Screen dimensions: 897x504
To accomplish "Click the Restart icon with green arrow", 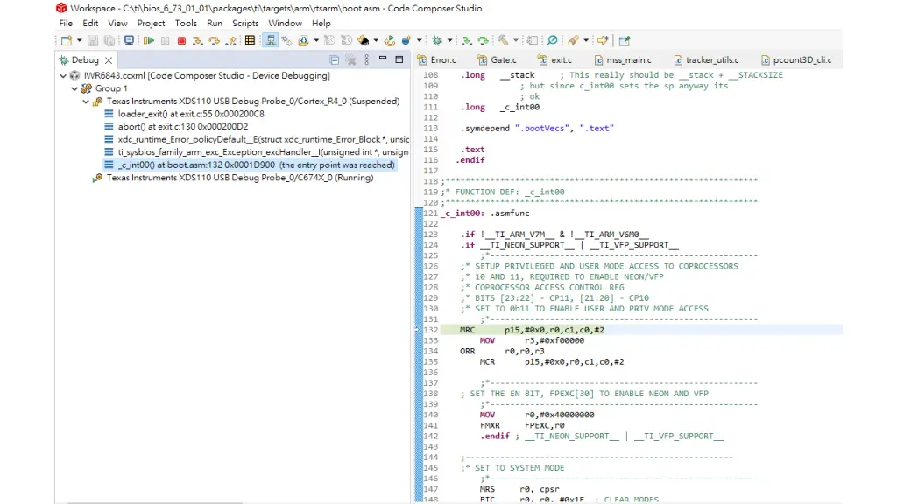I will click(390, 40).
